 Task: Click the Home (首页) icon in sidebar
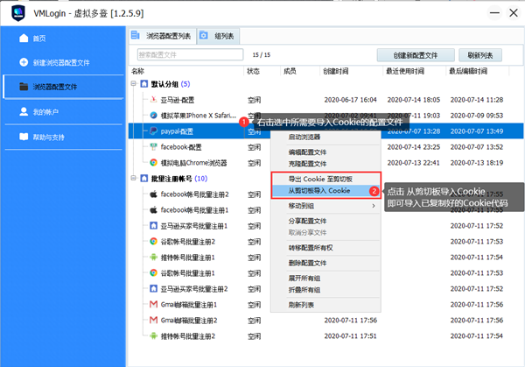(x=23, y=39)
